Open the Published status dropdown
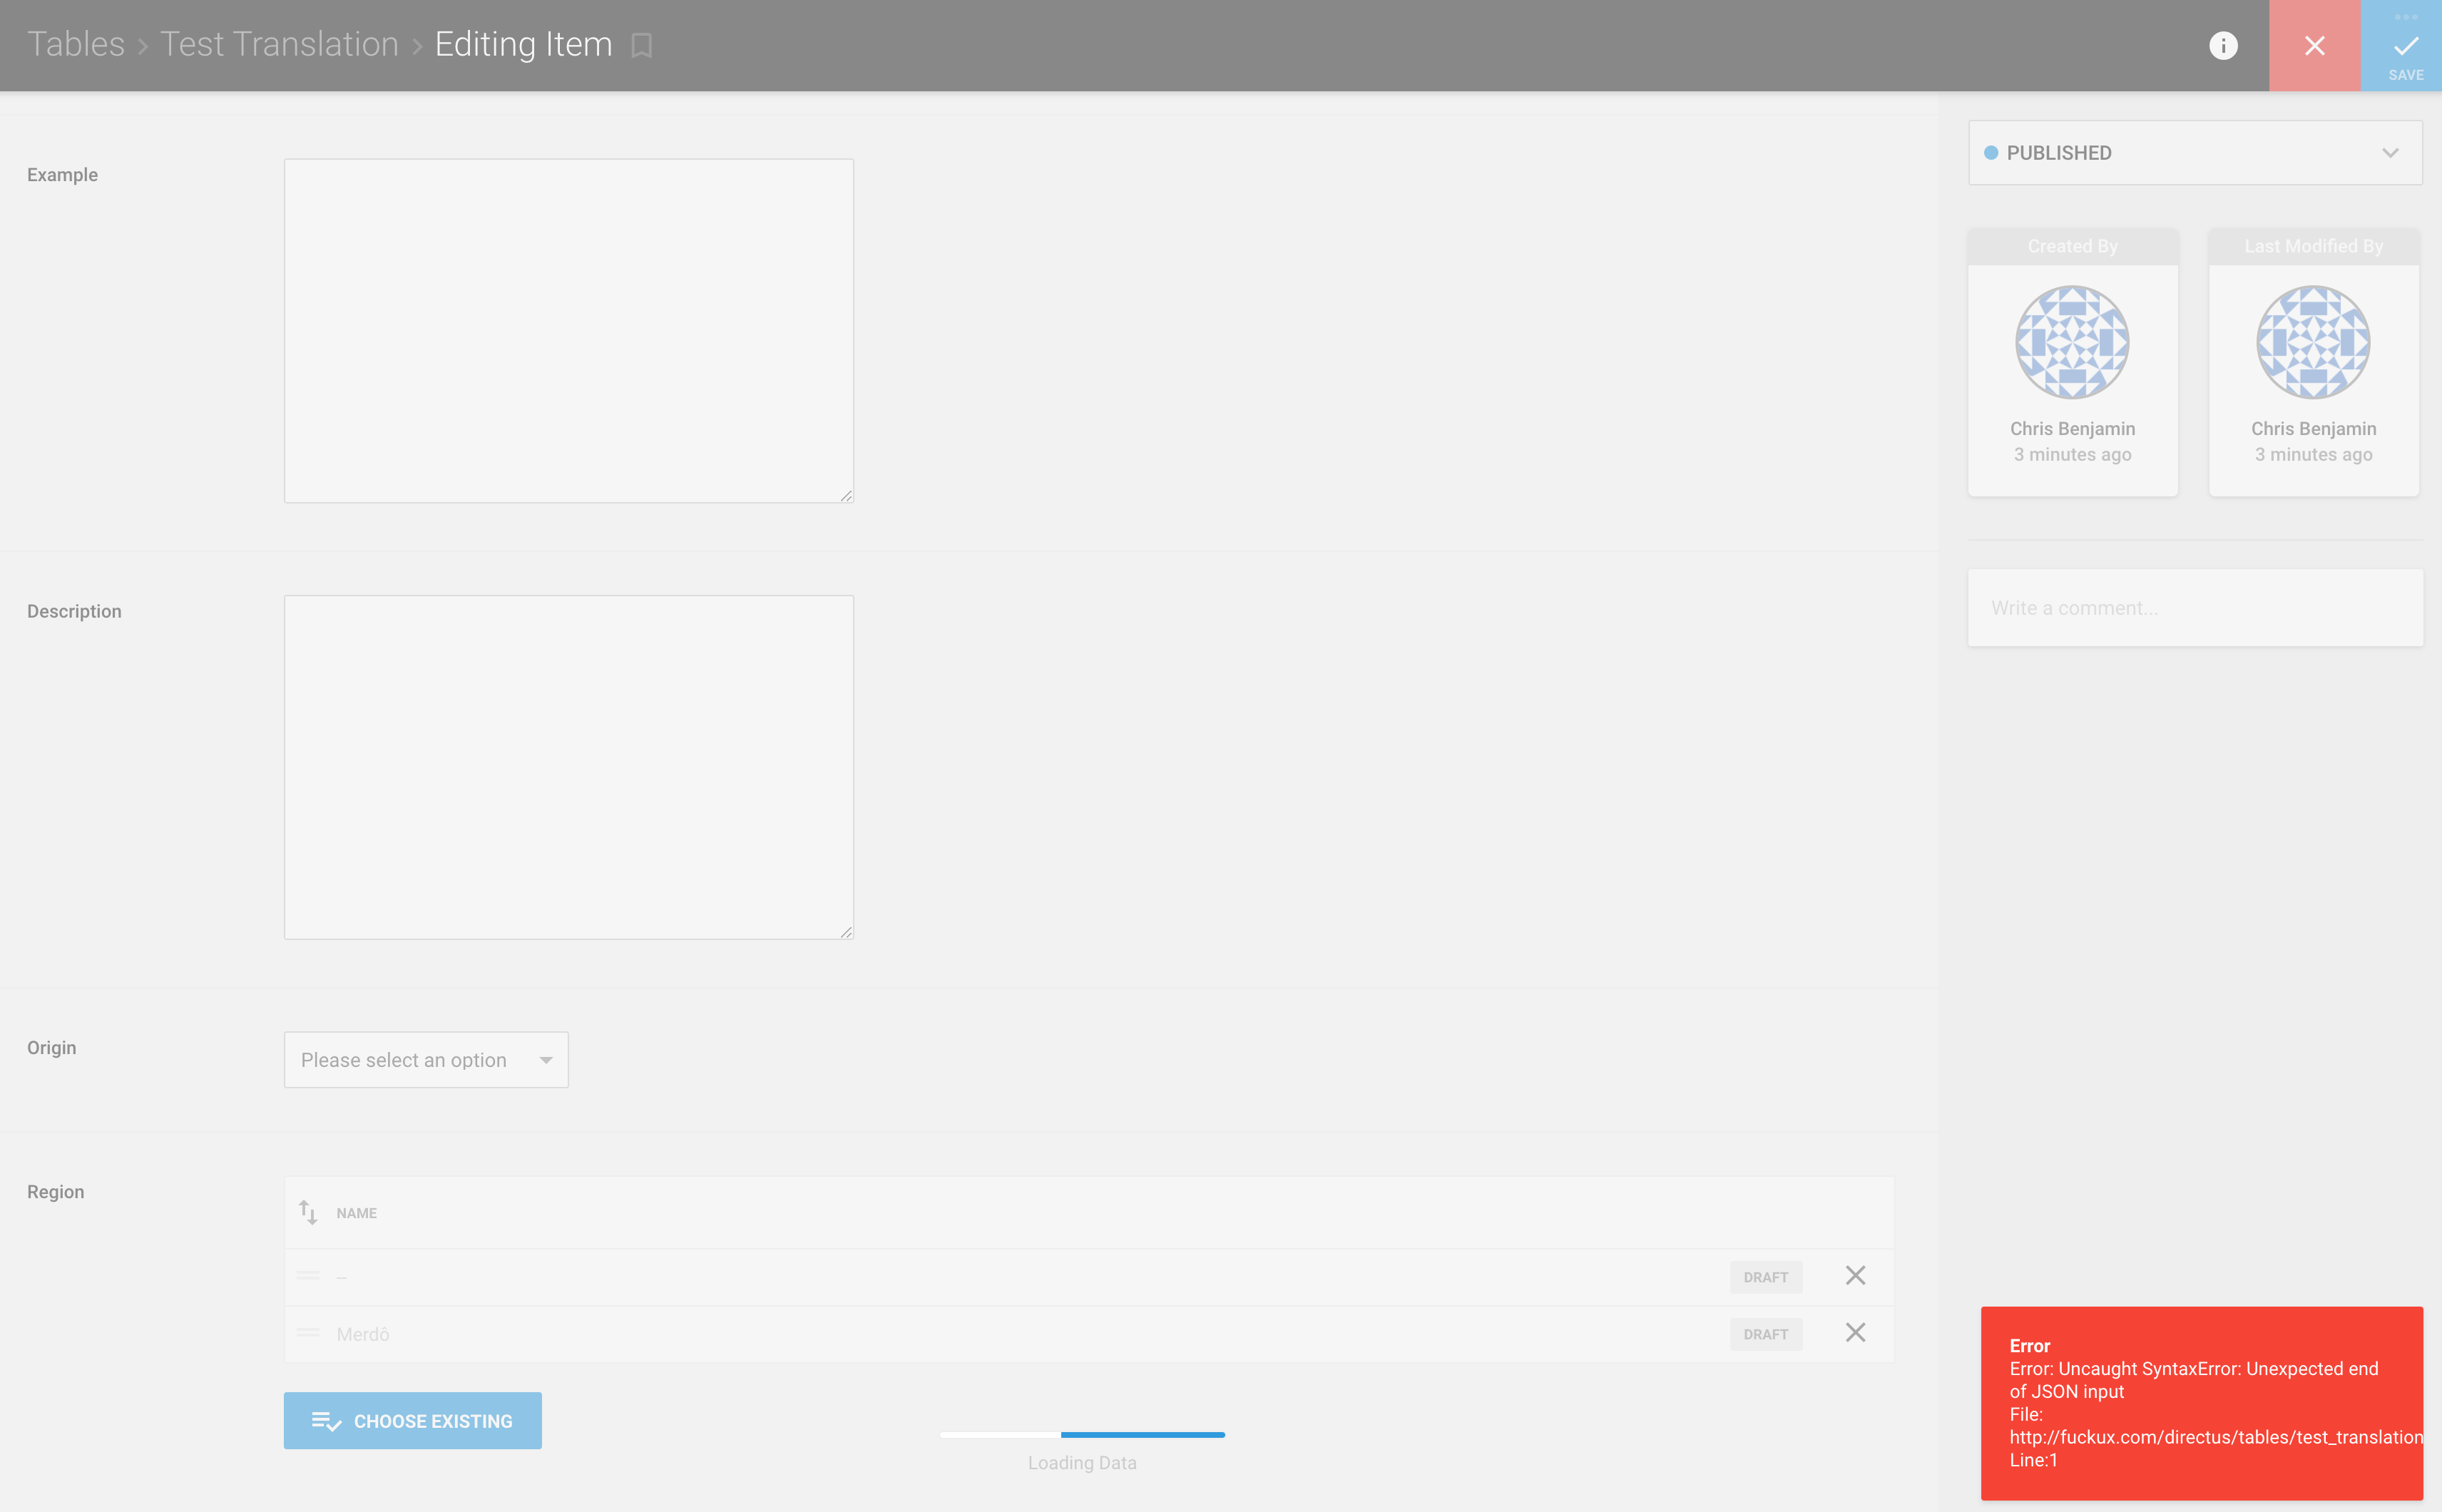 click(x=2195, y=153)
